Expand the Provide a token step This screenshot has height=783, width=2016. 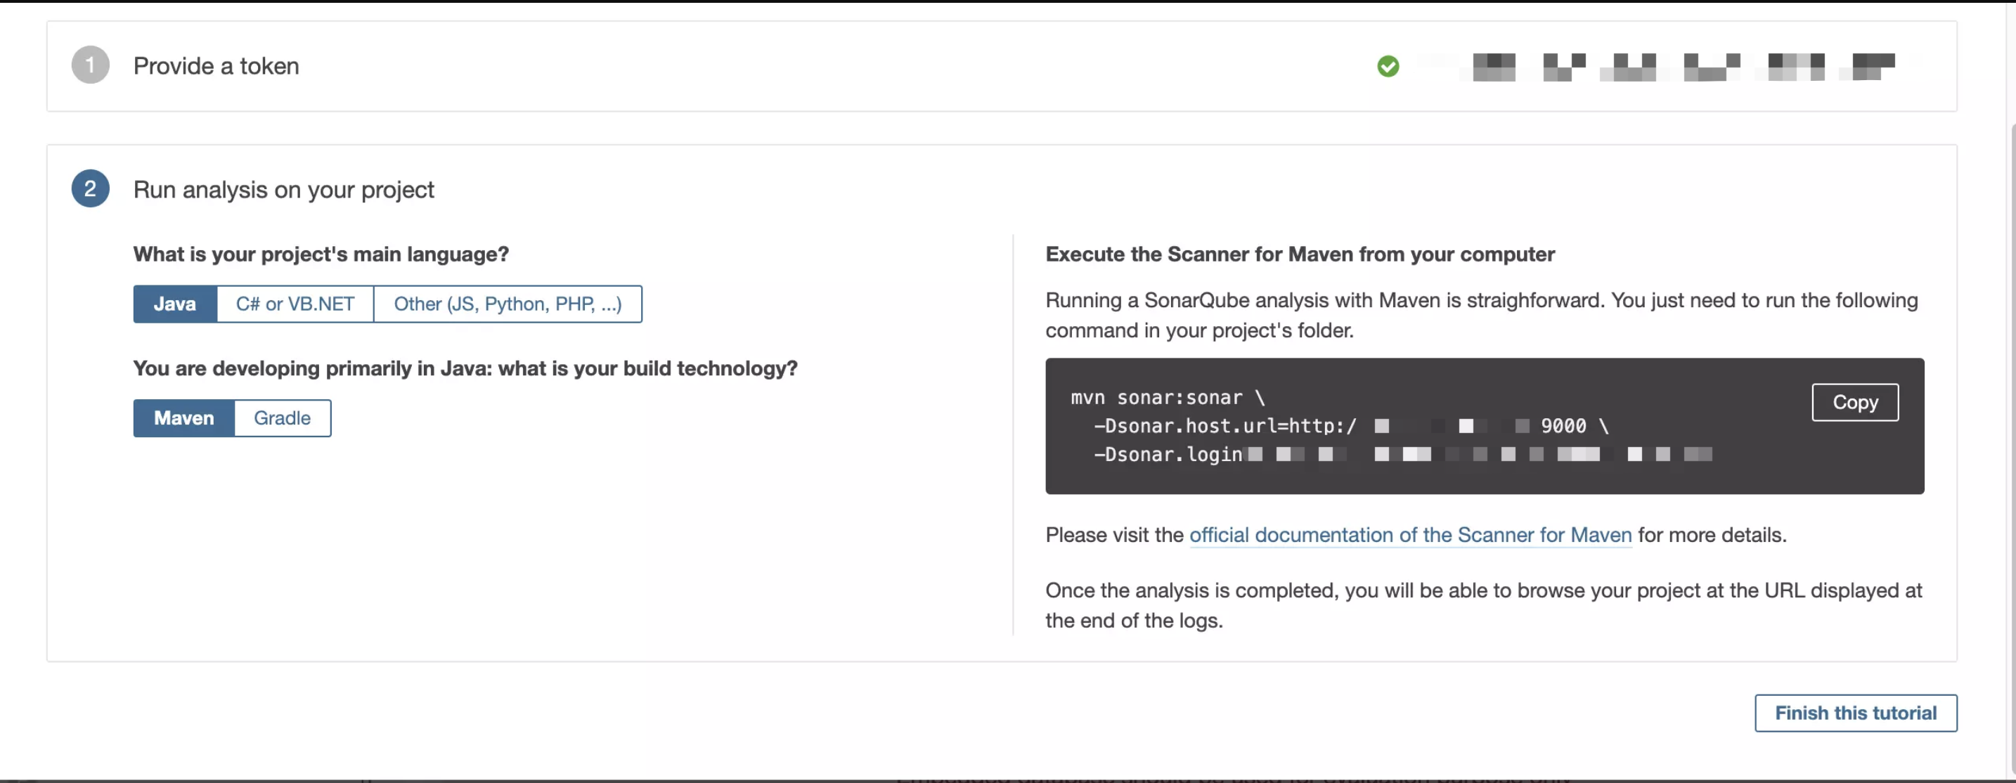pyautogui.click(x=216, y=65)
